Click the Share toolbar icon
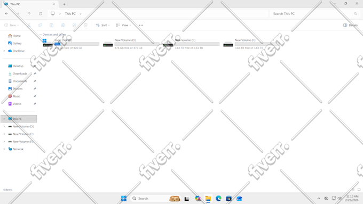This screenshot has height=204, width=363. (74, 25)
